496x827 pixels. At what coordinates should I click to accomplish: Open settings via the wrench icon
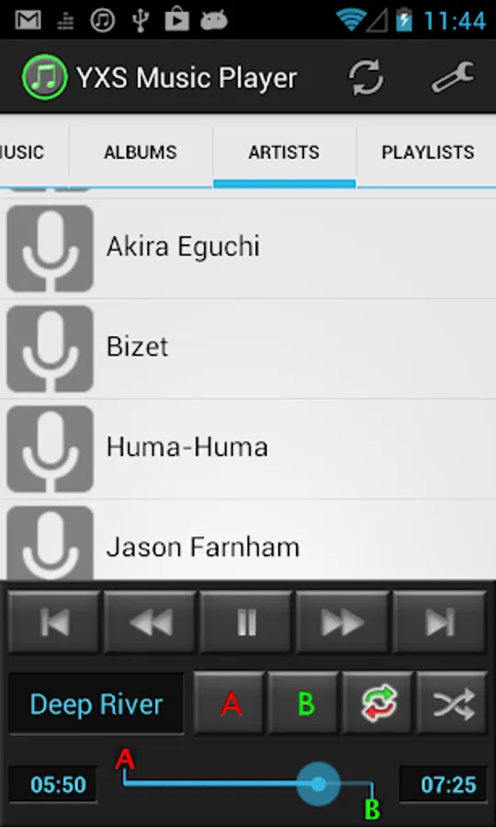pos(454,78)
